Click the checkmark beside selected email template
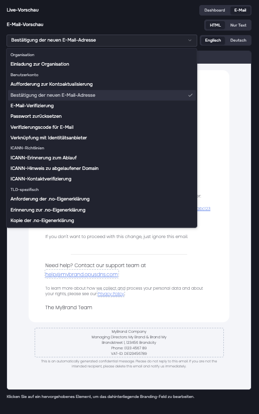This screenshot has height=414, width=259. [190, 95]
